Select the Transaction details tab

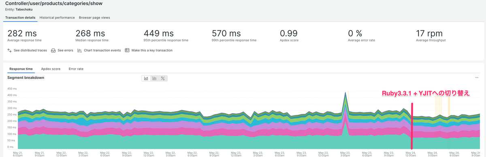(20, 18)
